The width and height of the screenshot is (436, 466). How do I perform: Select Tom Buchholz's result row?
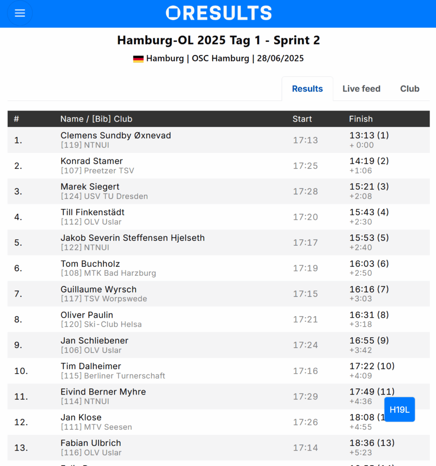218,268
